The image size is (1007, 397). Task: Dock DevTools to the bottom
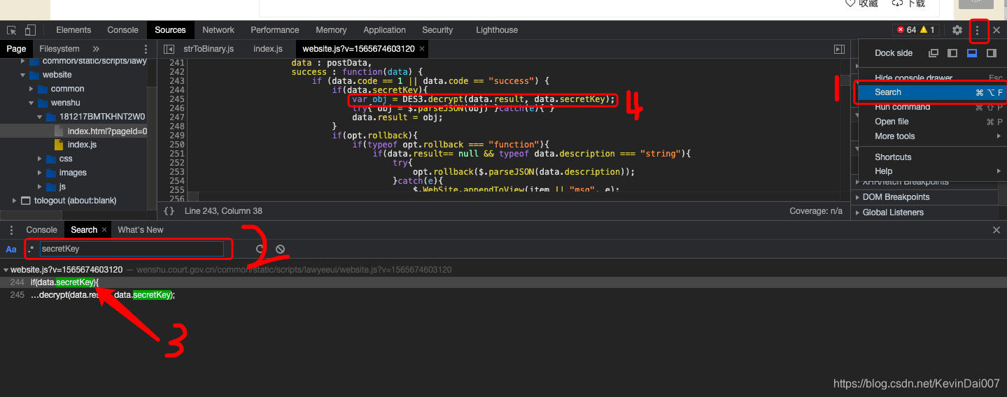[x=972, y=53]
